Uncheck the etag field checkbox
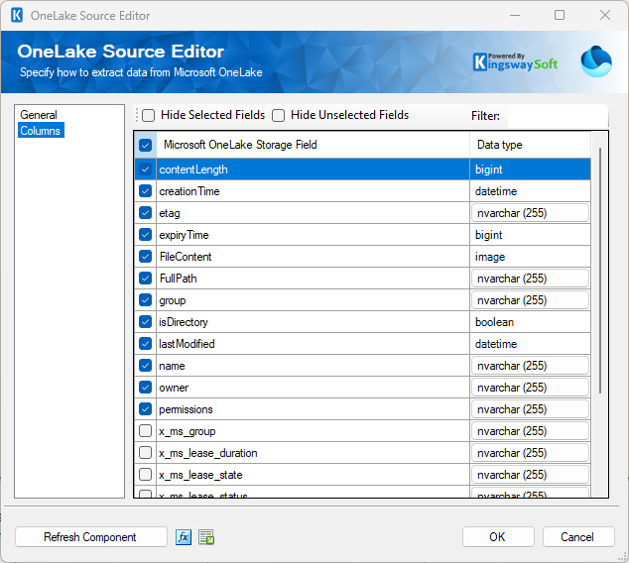This screenshot has width=629, height=563. click(145, 213)
